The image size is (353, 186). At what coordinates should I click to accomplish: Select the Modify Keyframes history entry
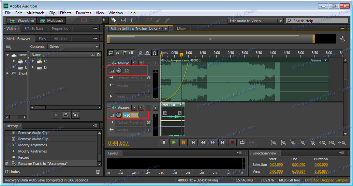32,145
